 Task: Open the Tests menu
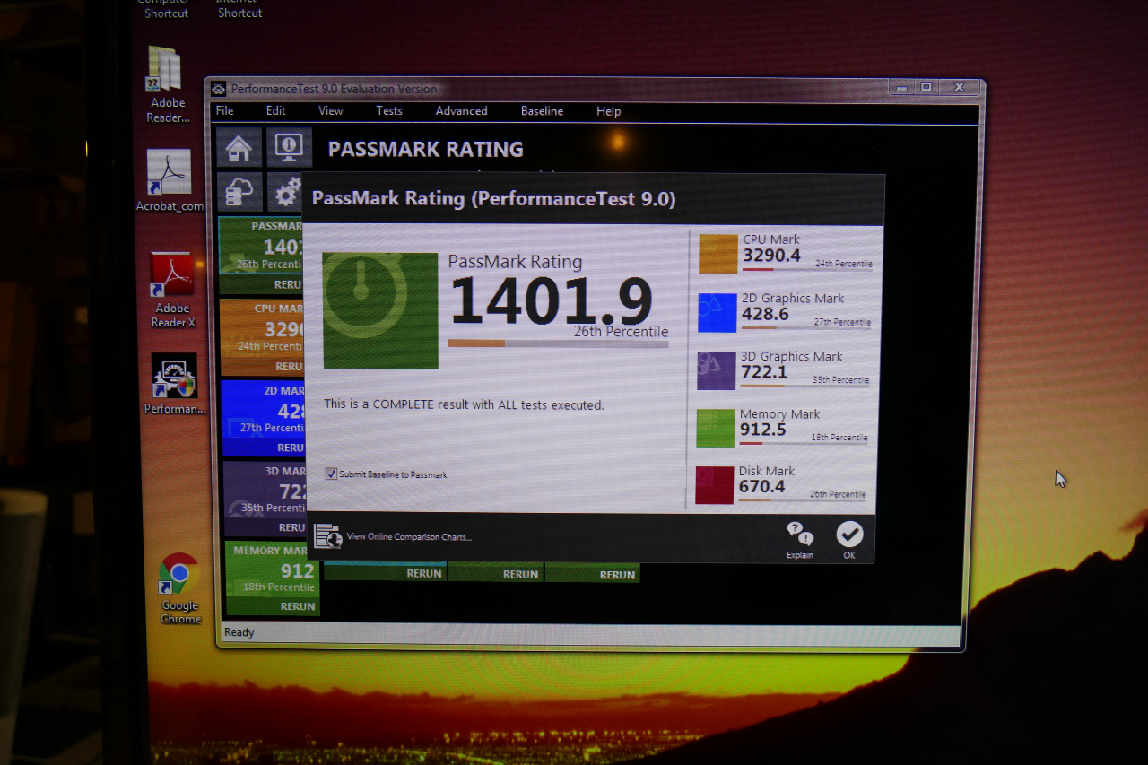(x=389, y=111)
